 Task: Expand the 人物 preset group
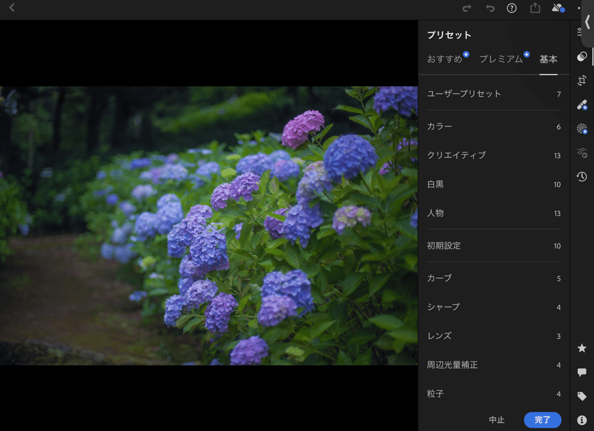click(x=494, y=213)
